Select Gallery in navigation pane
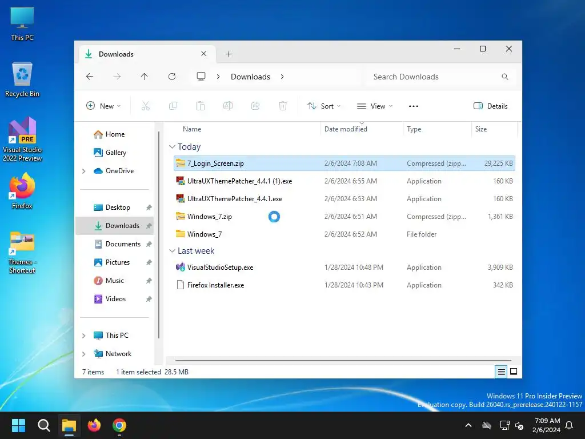Viewport: 585px width, 439px height. click(115, 153)
